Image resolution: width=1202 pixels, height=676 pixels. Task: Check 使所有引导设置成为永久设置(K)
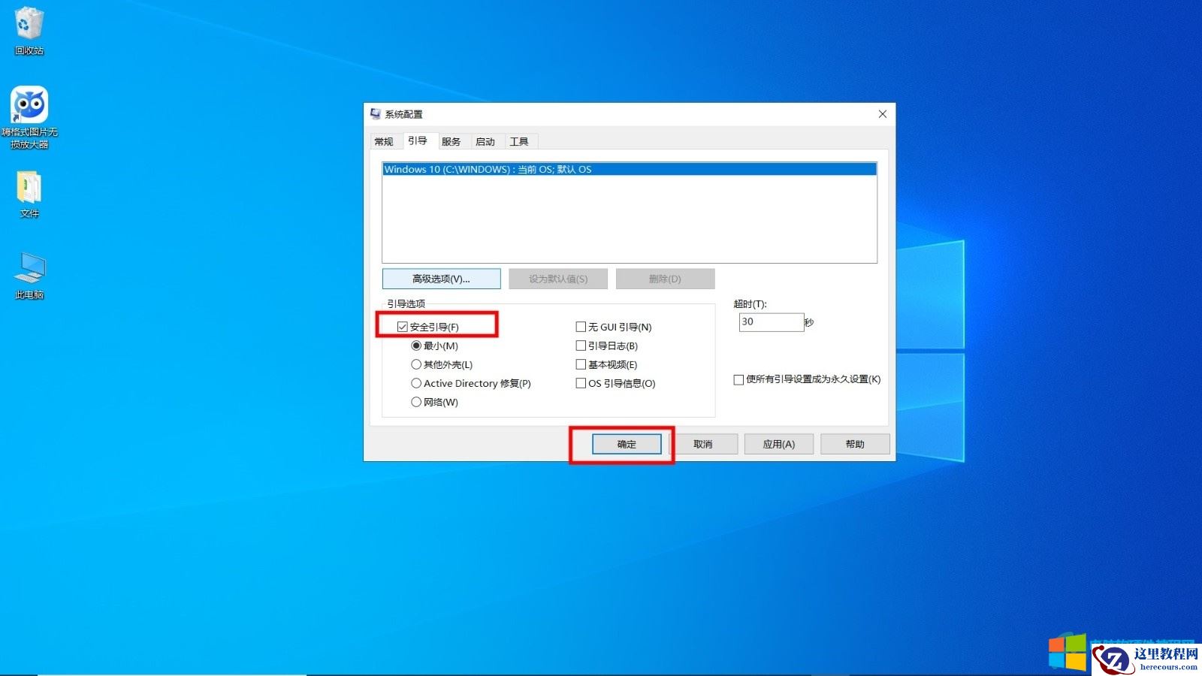[x=738, y=379]
